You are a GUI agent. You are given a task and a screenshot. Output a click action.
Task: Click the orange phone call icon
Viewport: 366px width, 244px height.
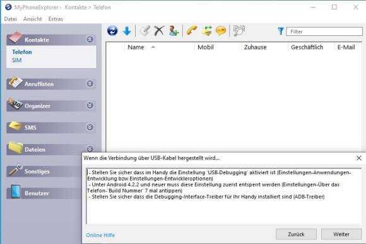tap(192, 31)
